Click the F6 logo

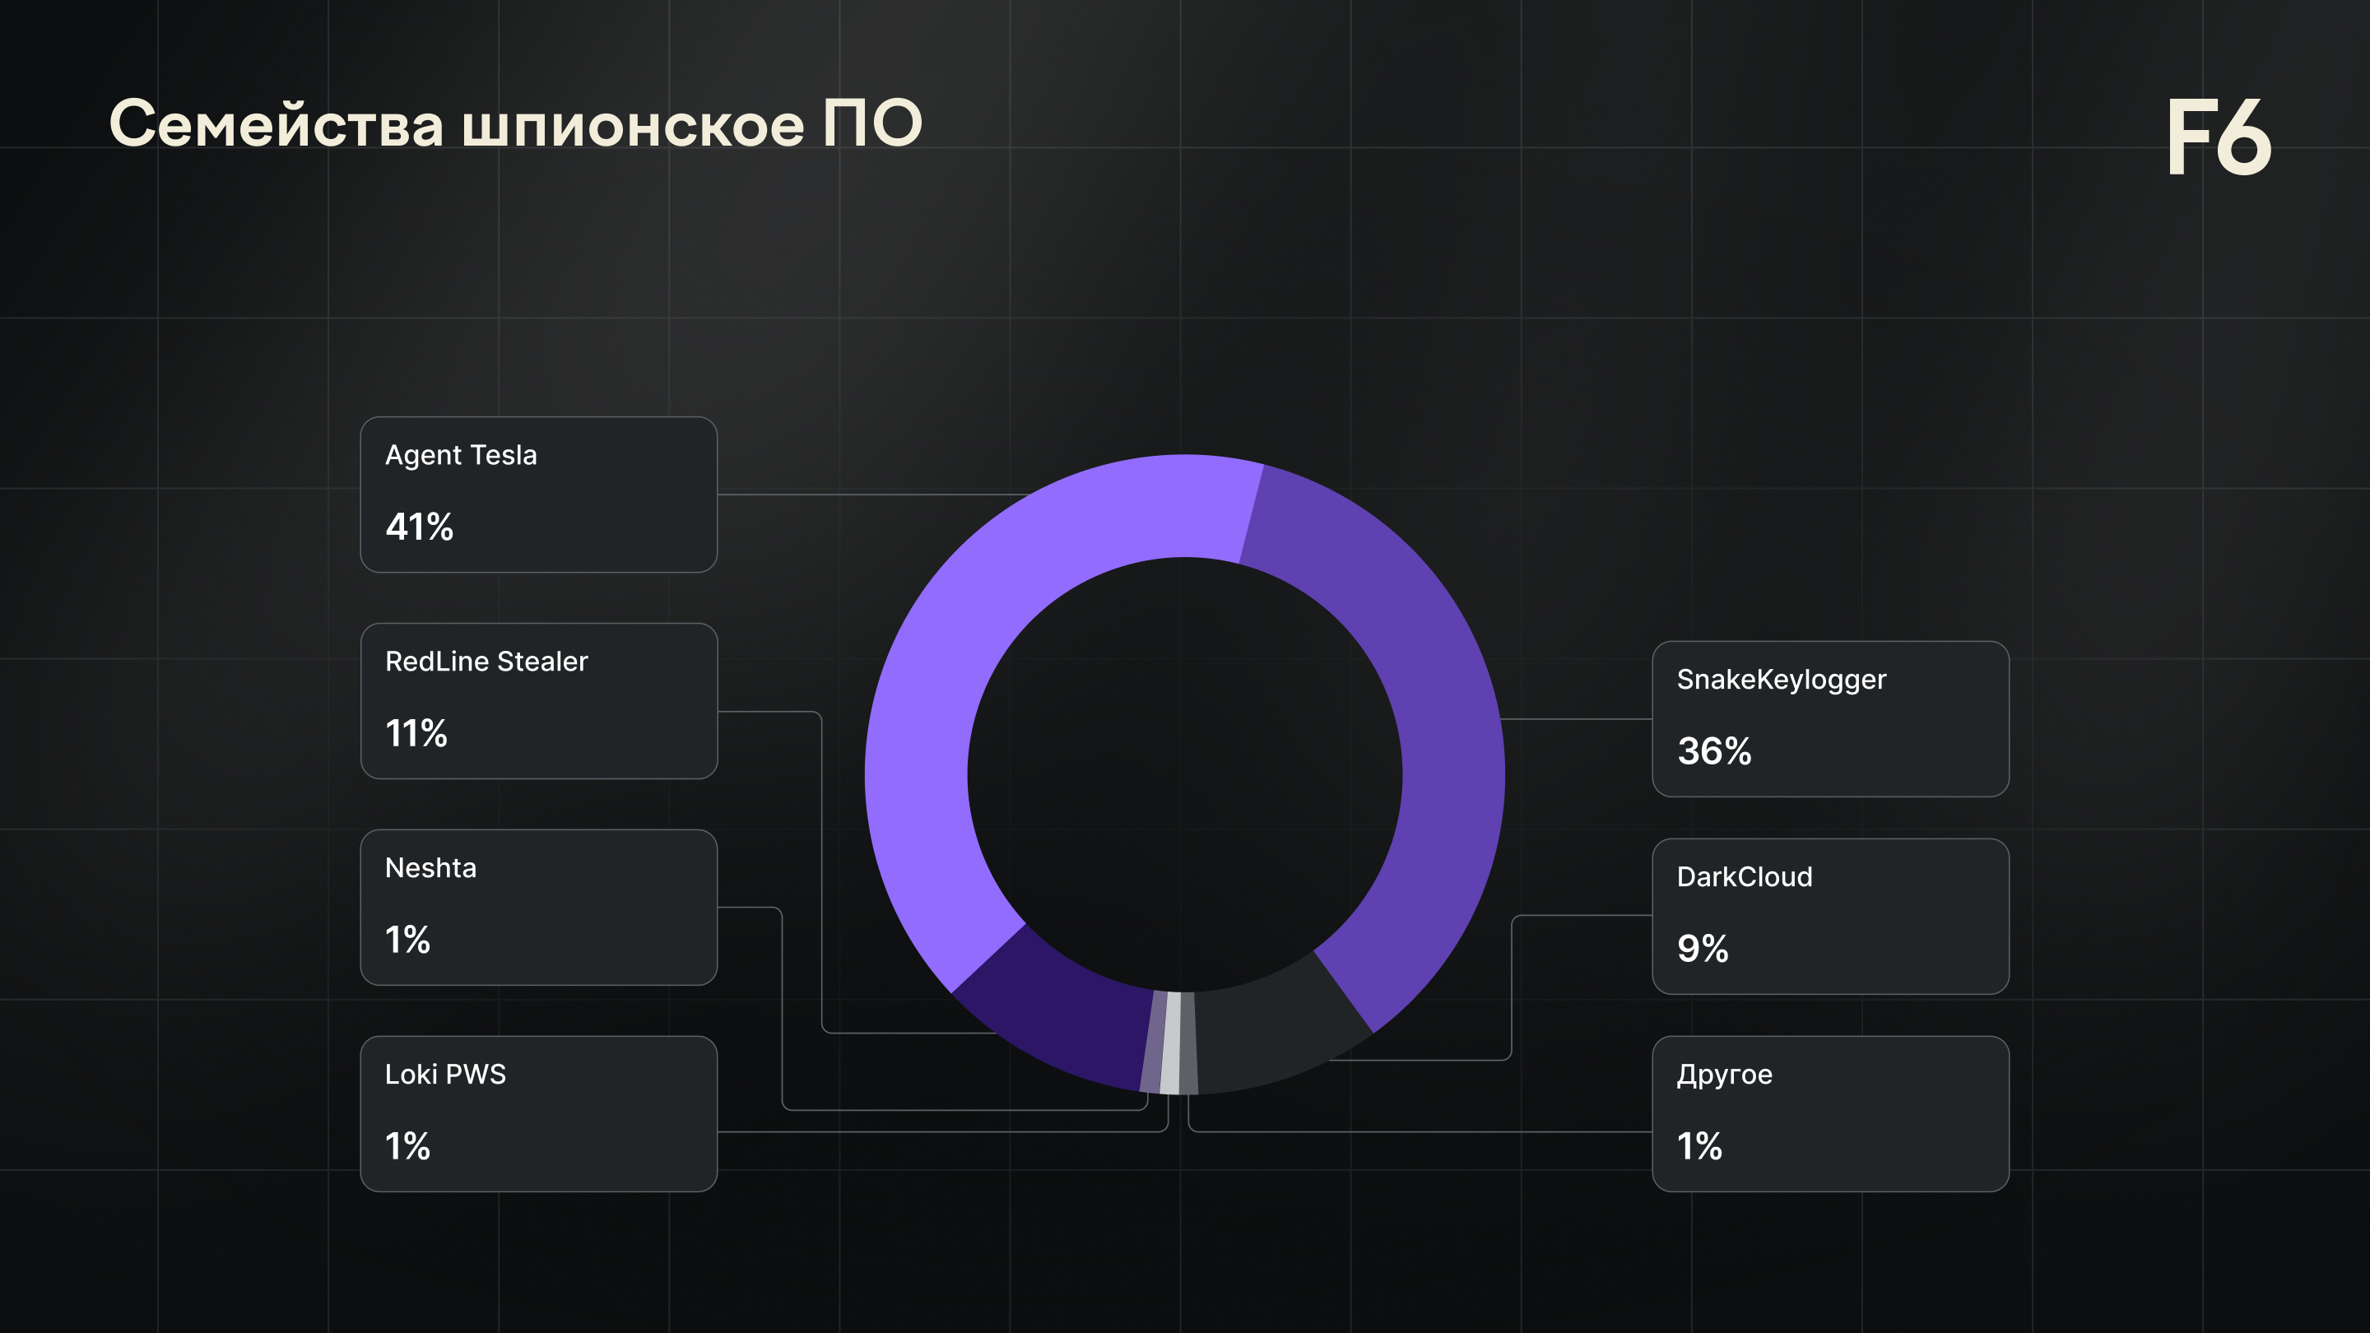pyautogui.click(x=2219, y=138)
